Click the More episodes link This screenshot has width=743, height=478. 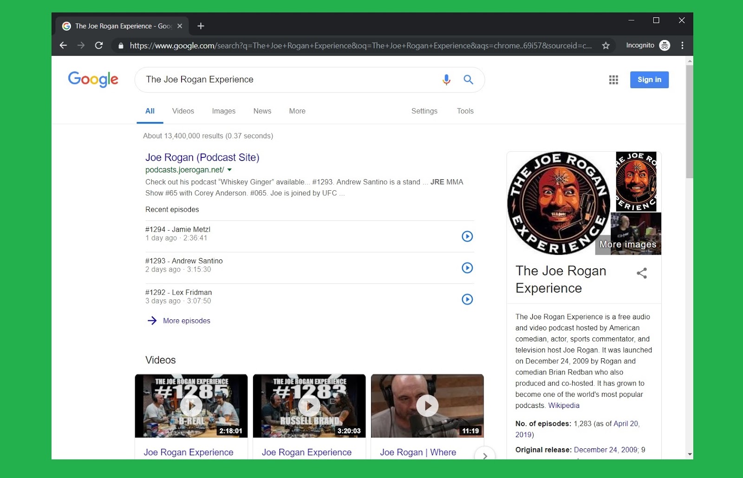coord(186,321)
